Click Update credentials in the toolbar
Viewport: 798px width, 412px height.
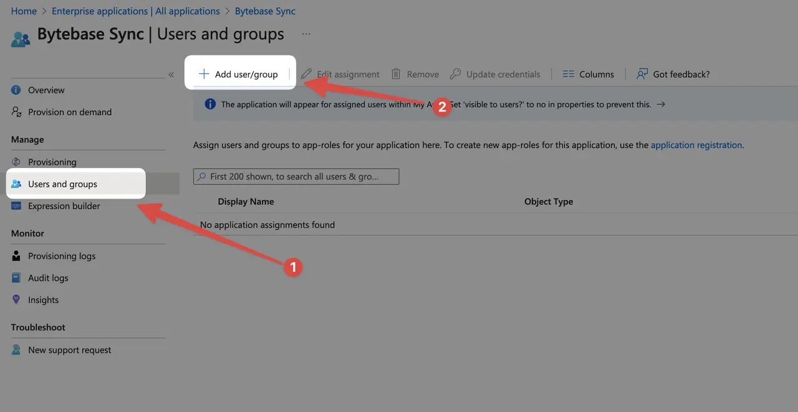click(x=495, y=73)
